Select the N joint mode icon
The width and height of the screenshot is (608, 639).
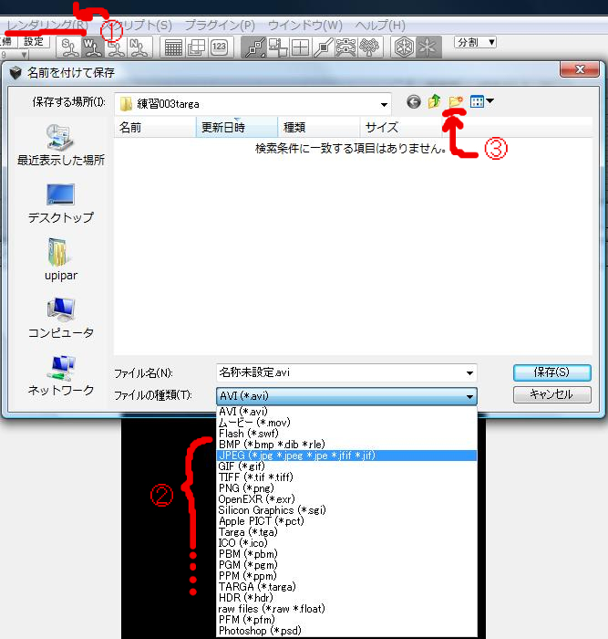[139, 47]
